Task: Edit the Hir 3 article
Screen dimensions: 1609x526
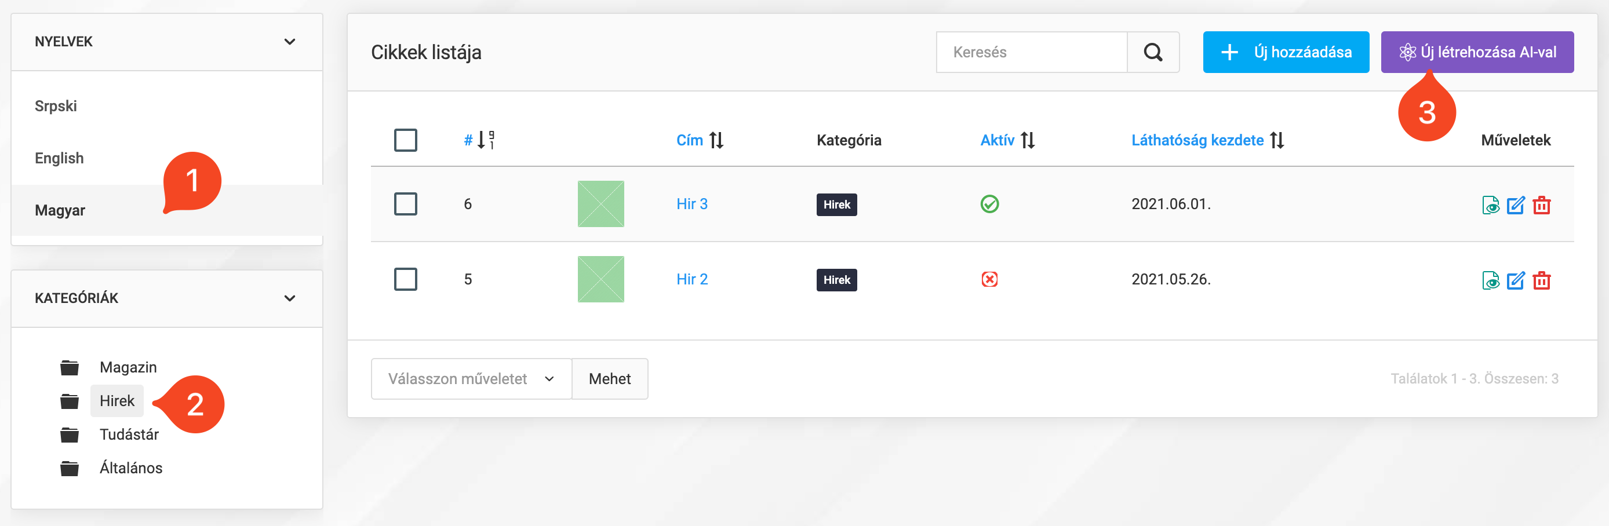Action: tap(1515, 204)
